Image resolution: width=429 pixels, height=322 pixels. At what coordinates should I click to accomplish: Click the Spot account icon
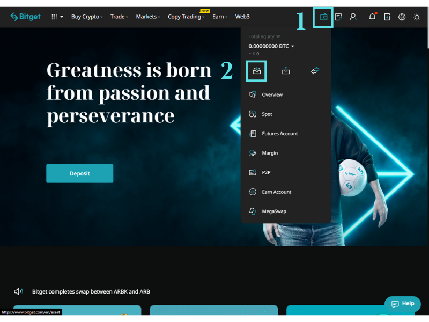(253, 114)
